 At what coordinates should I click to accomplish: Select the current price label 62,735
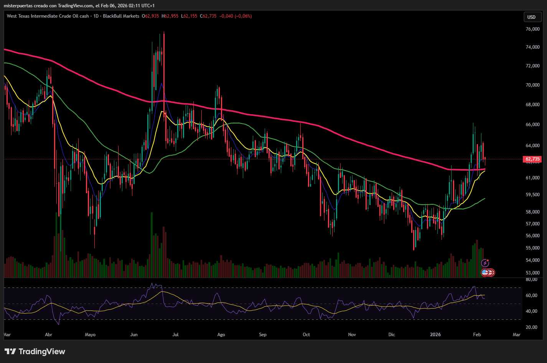coord(532,159)
